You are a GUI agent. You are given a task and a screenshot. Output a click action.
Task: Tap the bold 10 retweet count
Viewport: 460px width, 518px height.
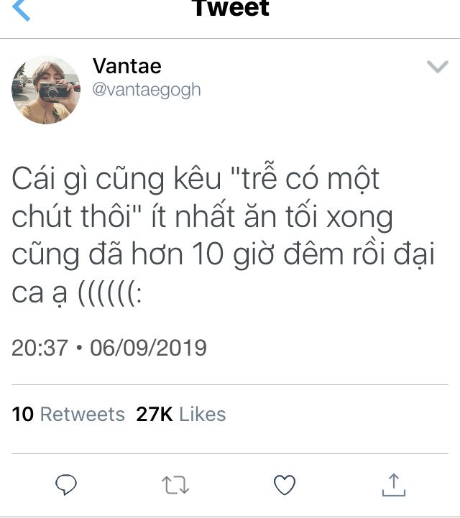pyautogui.click(x=22, y=414)
